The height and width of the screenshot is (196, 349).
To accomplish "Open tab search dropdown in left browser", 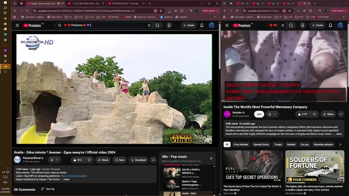I will click(x=14, y=4).
